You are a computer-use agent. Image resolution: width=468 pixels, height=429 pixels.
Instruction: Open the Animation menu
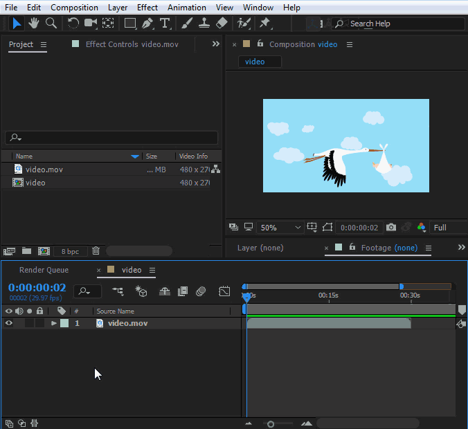(186, 8)
